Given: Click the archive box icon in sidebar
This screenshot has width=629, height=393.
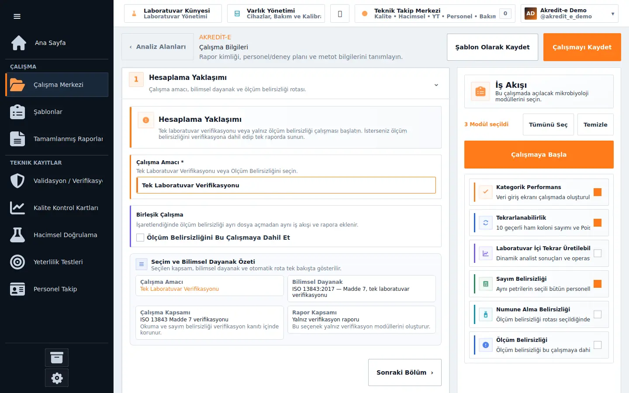Looking at the screenshot, I should 57,358.
